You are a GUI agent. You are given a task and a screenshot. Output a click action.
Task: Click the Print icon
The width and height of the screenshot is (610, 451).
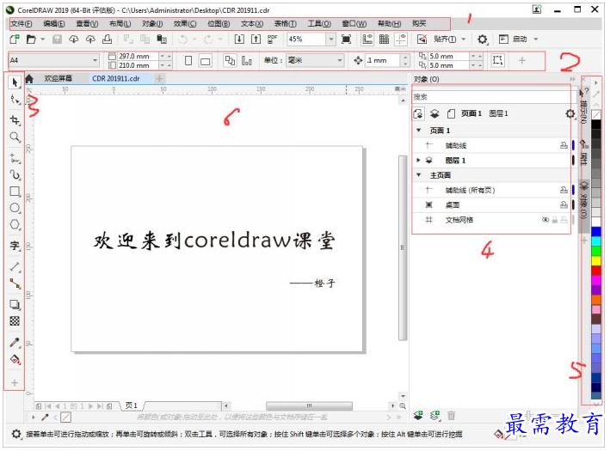click(107, 39)
